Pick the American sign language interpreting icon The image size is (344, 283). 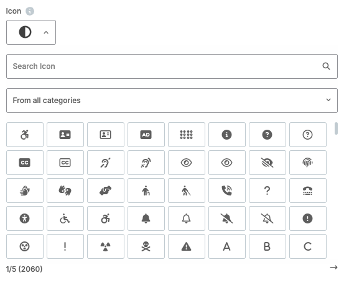(x=65, y=191)
